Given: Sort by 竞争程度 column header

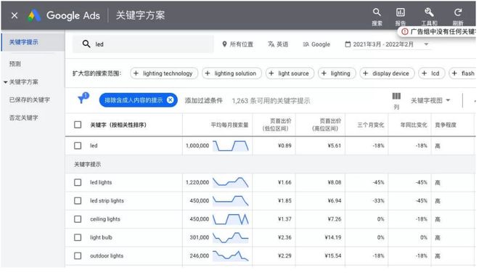Looking at the screenshot, I should click(446, 125).
